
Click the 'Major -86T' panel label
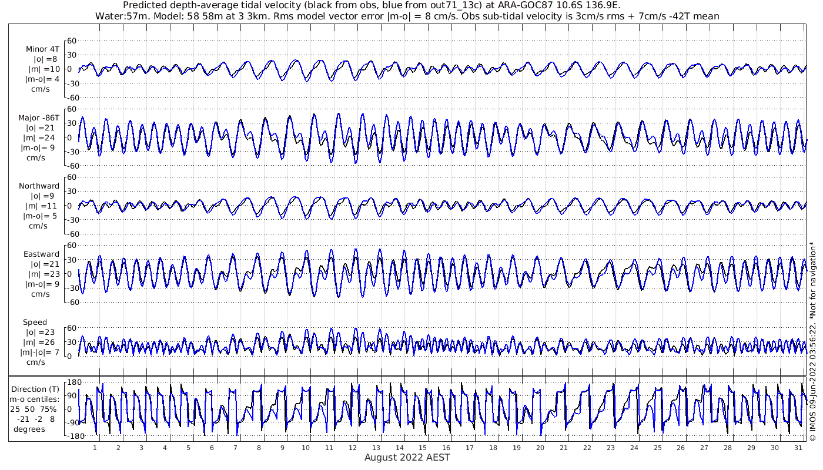39,118
